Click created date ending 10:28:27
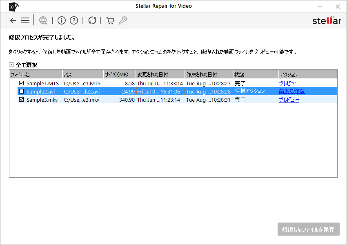Screen dimensions: 347x245 [x=208, y=83]
